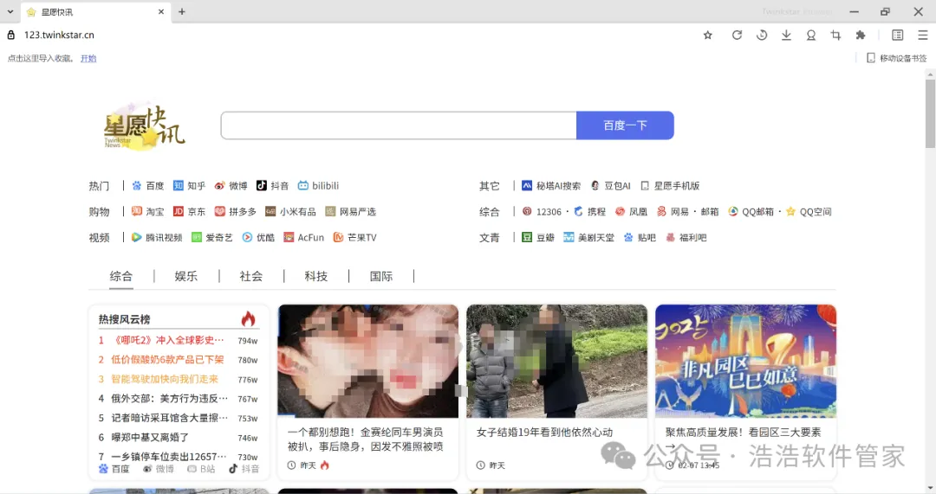Open the 芒果TV link

click(354, 237)
